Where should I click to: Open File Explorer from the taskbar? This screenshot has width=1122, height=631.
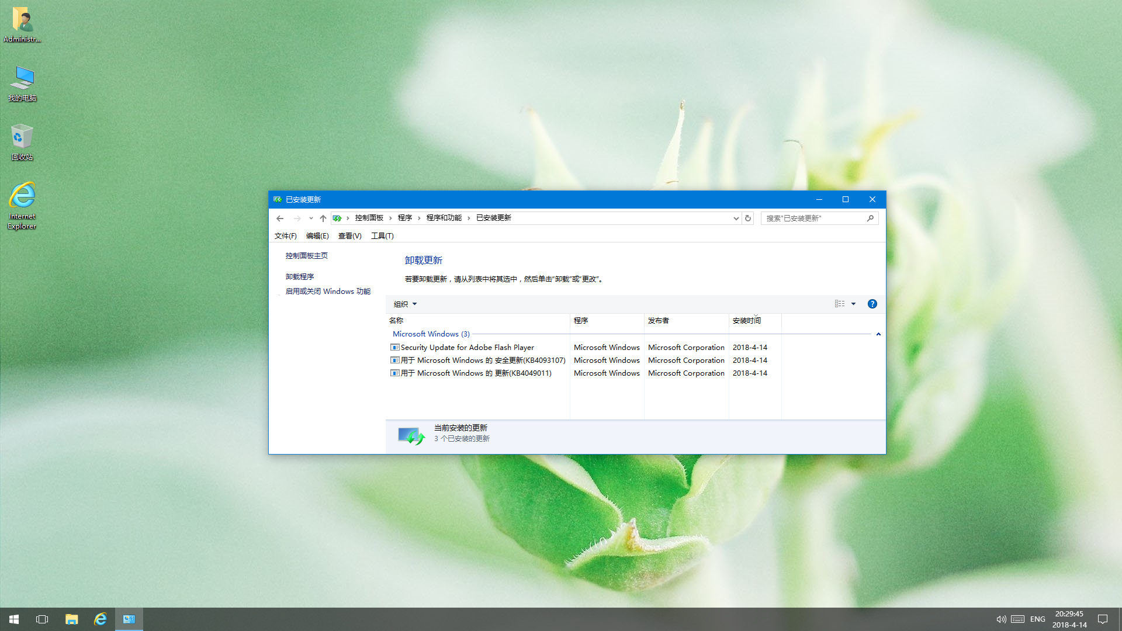(71, 619)
